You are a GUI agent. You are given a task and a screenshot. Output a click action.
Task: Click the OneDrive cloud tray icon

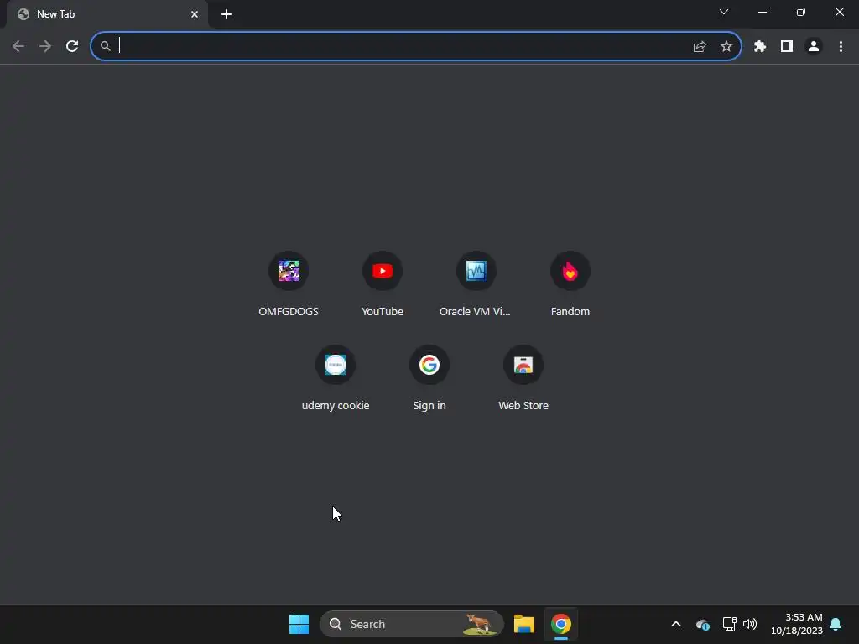pyautogui.click(x=702, y=624)
